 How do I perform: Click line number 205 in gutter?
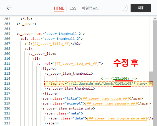[x=7, y=34]
